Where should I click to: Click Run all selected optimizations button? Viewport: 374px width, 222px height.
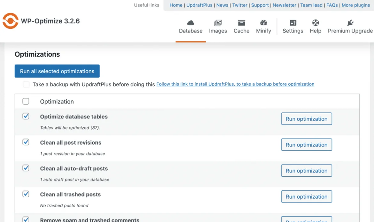[57, 71]
